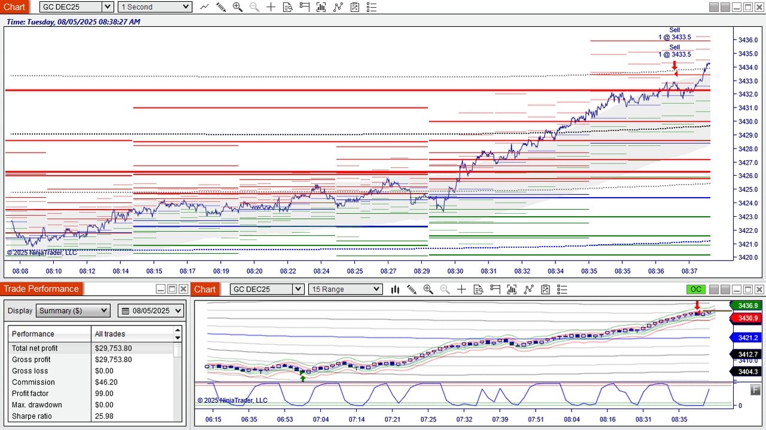Open Data Series icon in bottom chart
The height and width of the screenshot is (430, 766).
tap(512, 289)
